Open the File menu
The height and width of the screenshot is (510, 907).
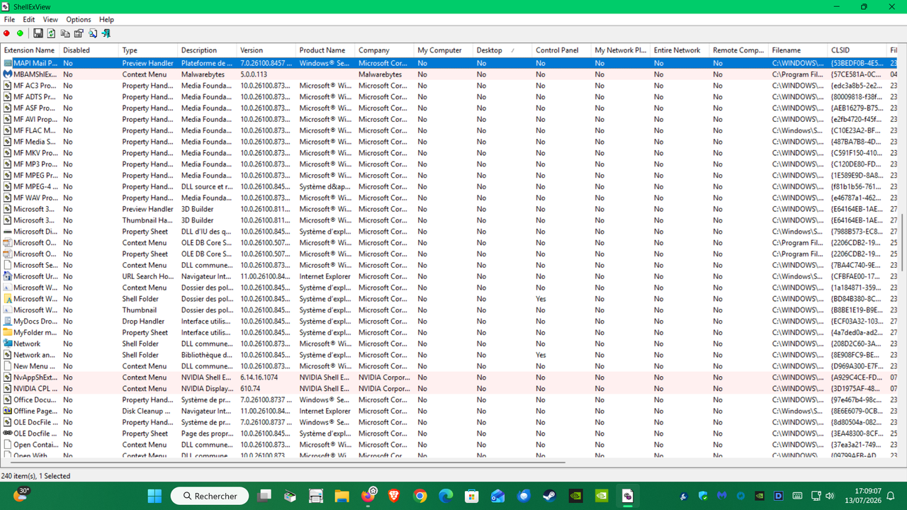tap(9, 20)
